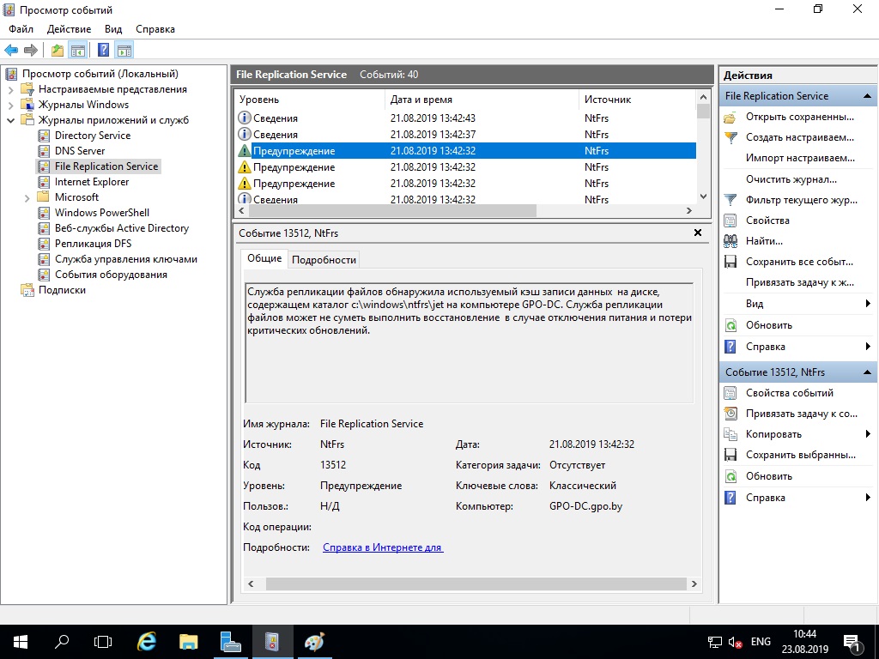Click the Filter current log funnel icon
This screenshot has height=659, width=879.
(730, 200)
